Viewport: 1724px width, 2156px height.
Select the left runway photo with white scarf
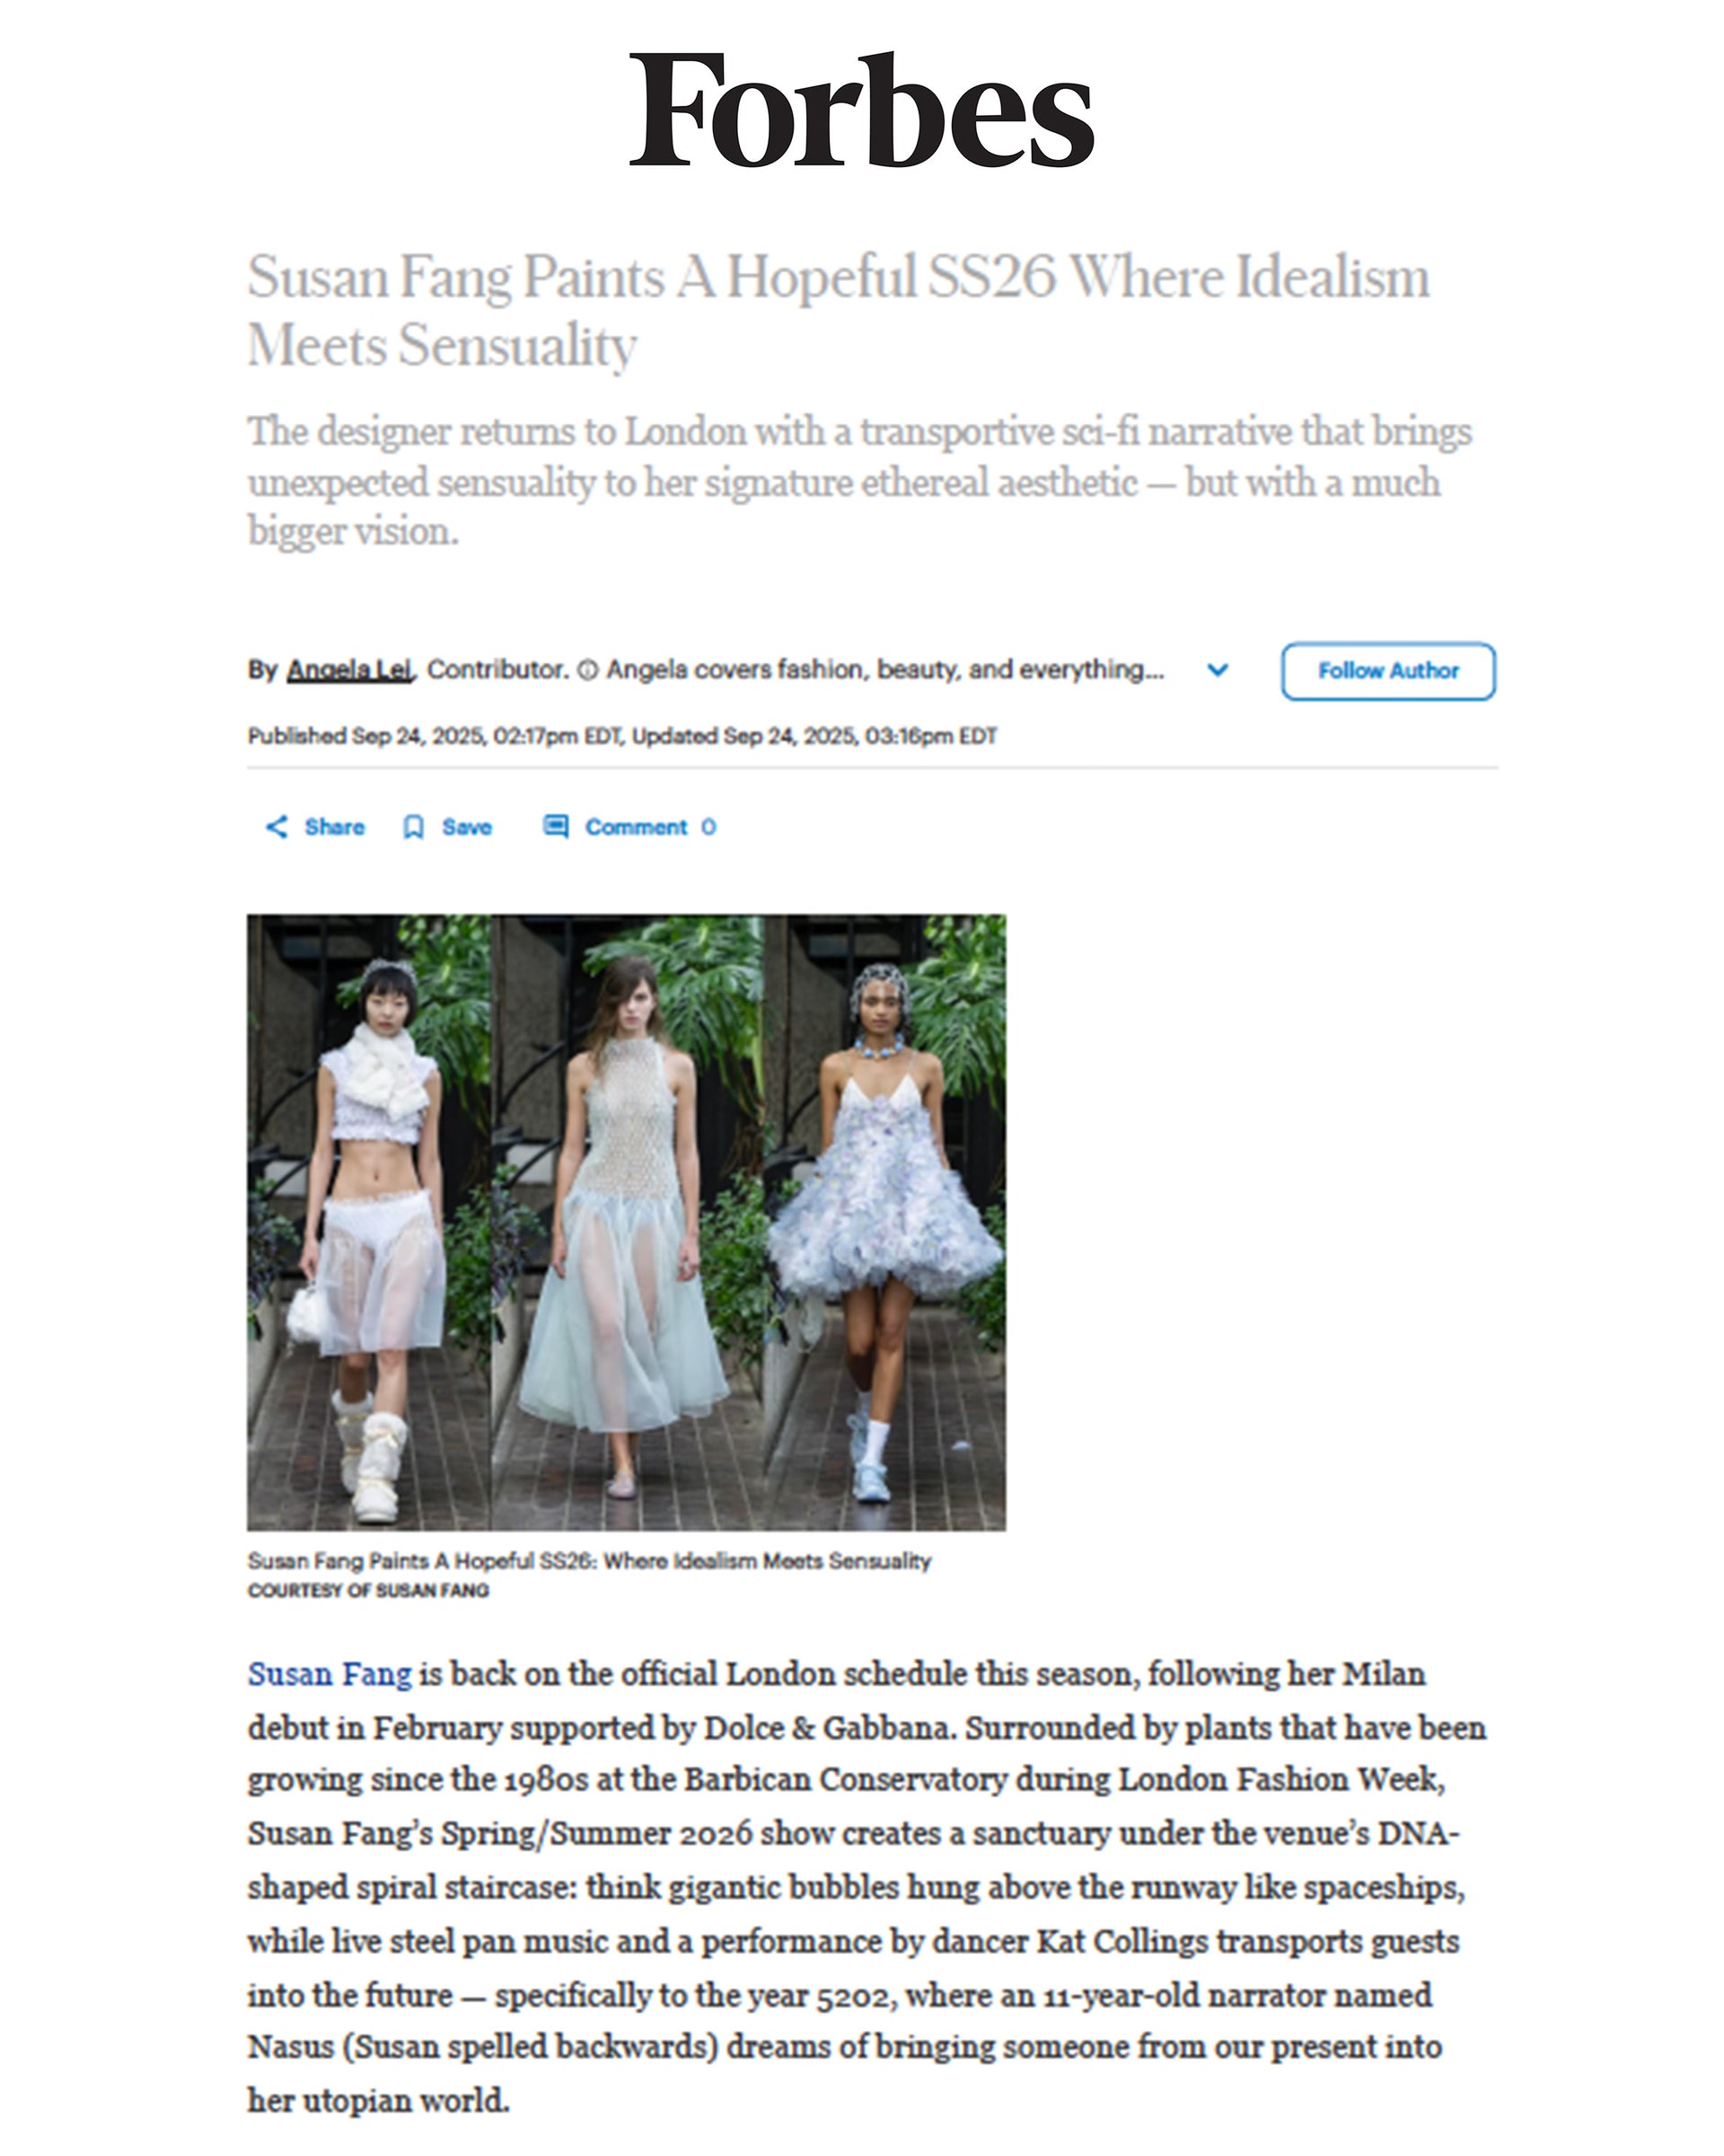(x=369, y=1222)
